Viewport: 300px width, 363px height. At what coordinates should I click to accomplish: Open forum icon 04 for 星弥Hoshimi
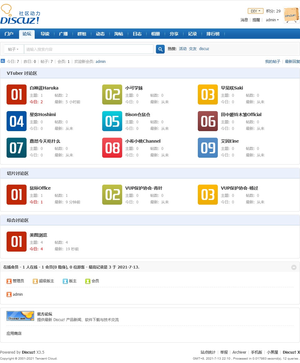click(17, 121)
